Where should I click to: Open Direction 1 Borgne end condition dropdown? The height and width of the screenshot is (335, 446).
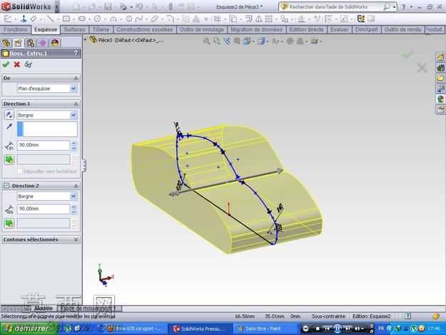click(74, 115)
